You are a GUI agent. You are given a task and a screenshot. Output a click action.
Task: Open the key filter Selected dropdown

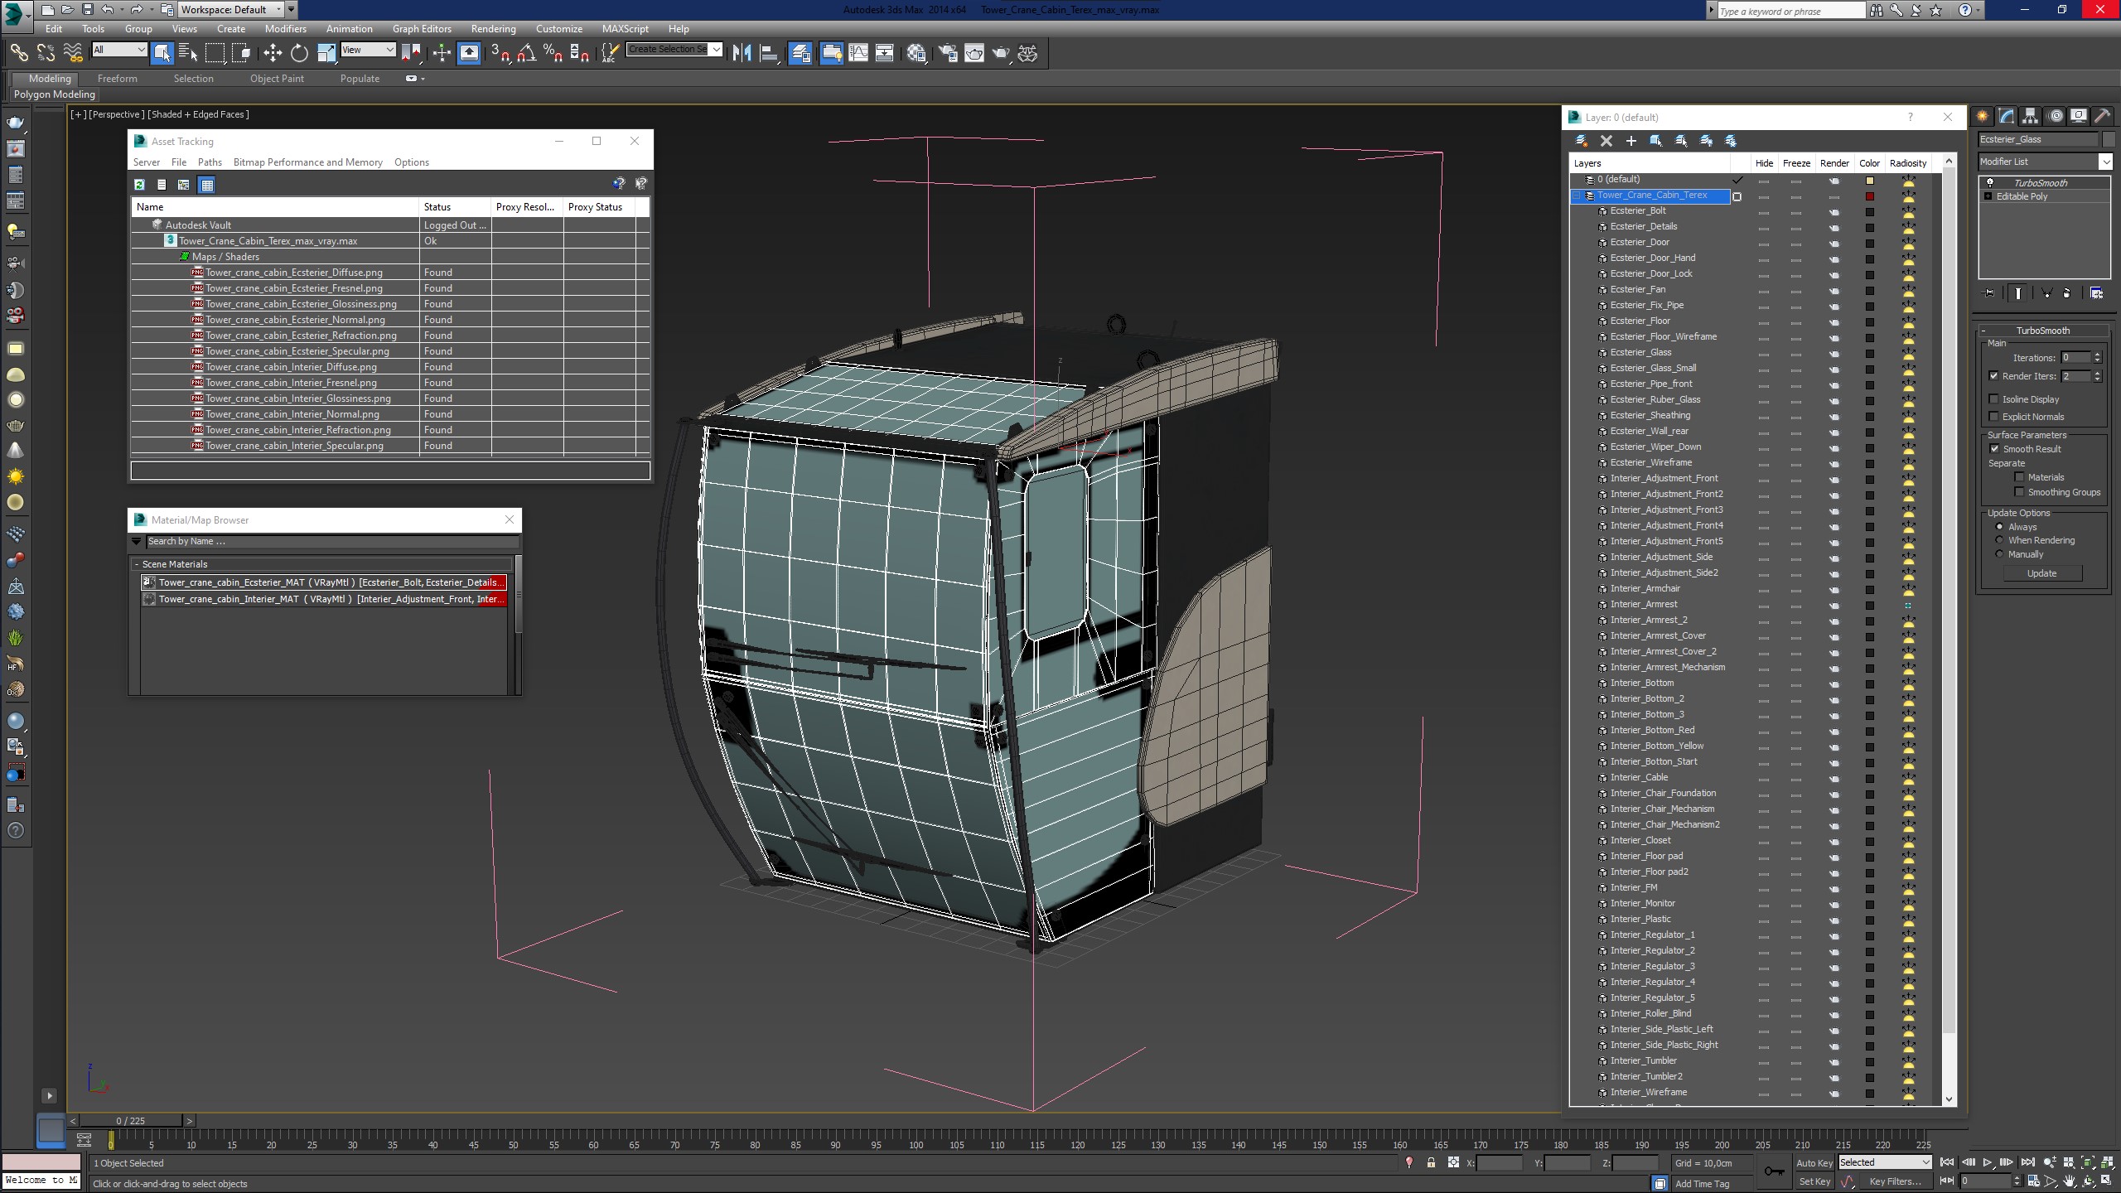click(x=1885, y=1162)
